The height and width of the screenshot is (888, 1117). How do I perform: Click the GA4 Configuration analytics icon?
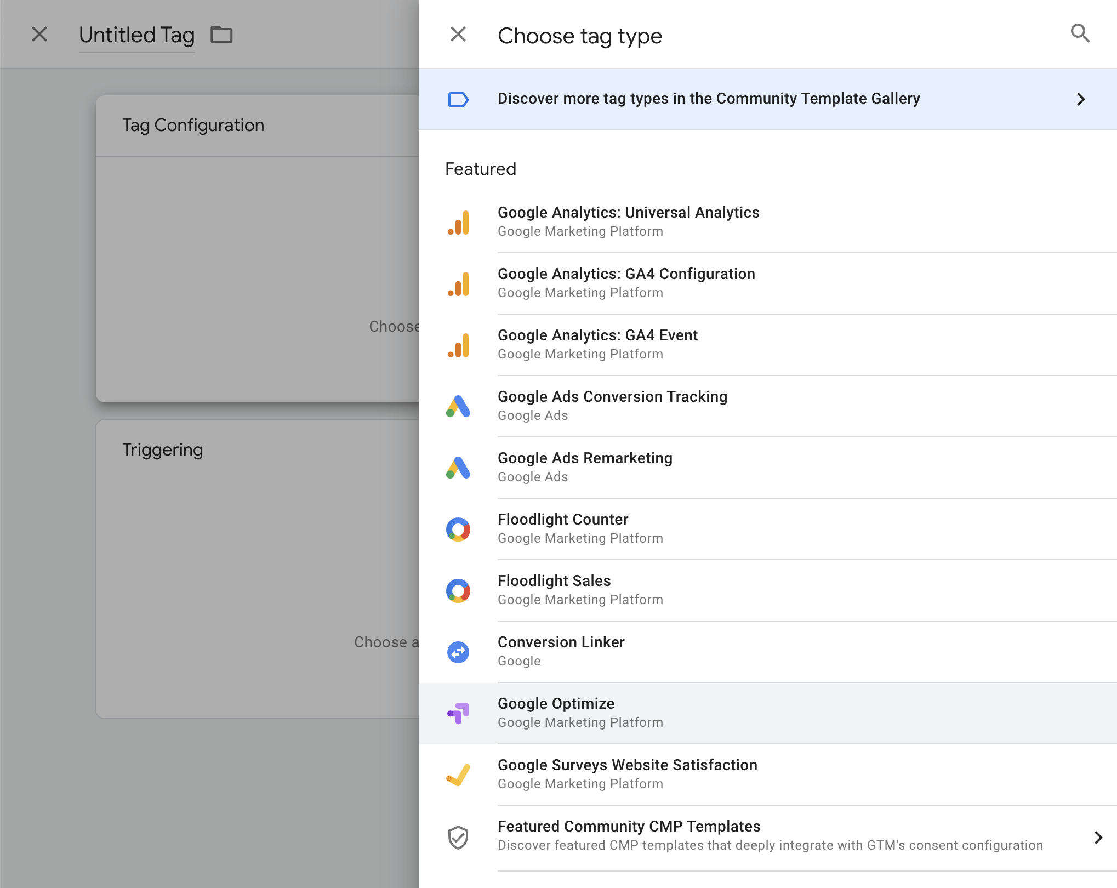tap(458, 284)
